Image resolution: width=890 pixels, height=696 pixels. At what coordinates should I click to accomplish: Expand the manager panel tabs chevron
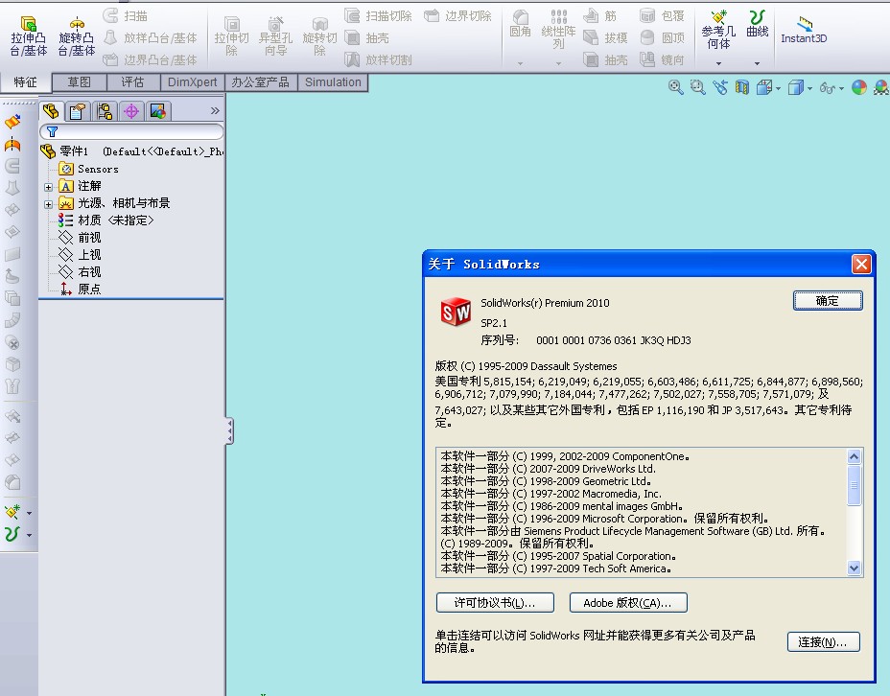click(215, 110)
